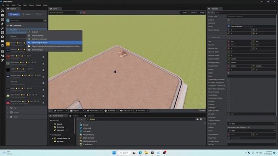Choose Remove Project from context menu
This screenshot has height=156, width=278.
point(54,50)
